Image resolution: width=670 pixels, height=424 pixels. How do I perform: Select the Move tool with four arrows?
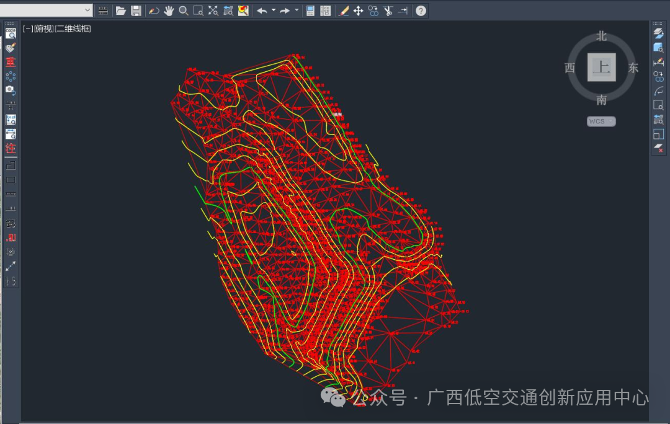click(x=358, y=11)
